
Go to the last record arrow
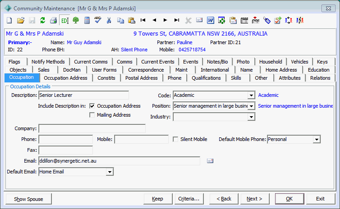(x=177, y=20)
